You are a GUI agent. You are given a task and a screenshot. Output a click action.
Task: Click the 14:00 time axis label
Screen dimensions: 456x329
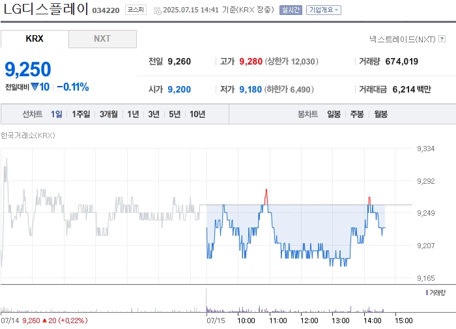click(372, 321)
